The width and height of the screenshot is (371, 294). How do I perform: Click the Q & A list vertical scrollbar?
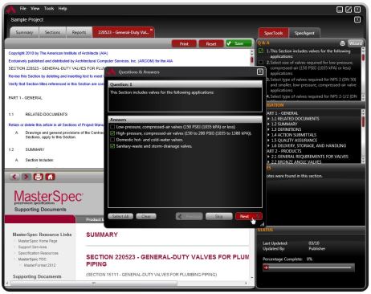click(363, 73)
